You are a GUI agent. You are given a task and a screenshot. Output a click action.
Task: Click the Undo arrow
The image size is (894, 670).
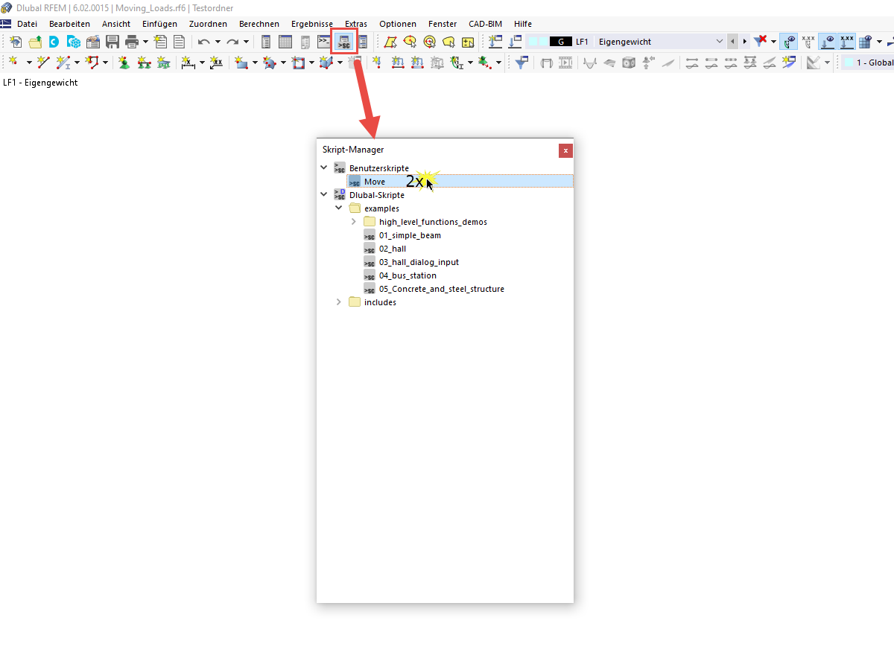tap(204, 42)
